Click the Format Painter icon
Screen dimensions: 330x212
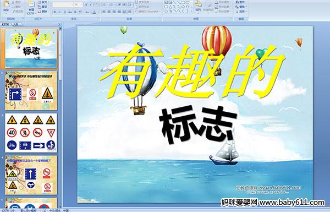18,12
